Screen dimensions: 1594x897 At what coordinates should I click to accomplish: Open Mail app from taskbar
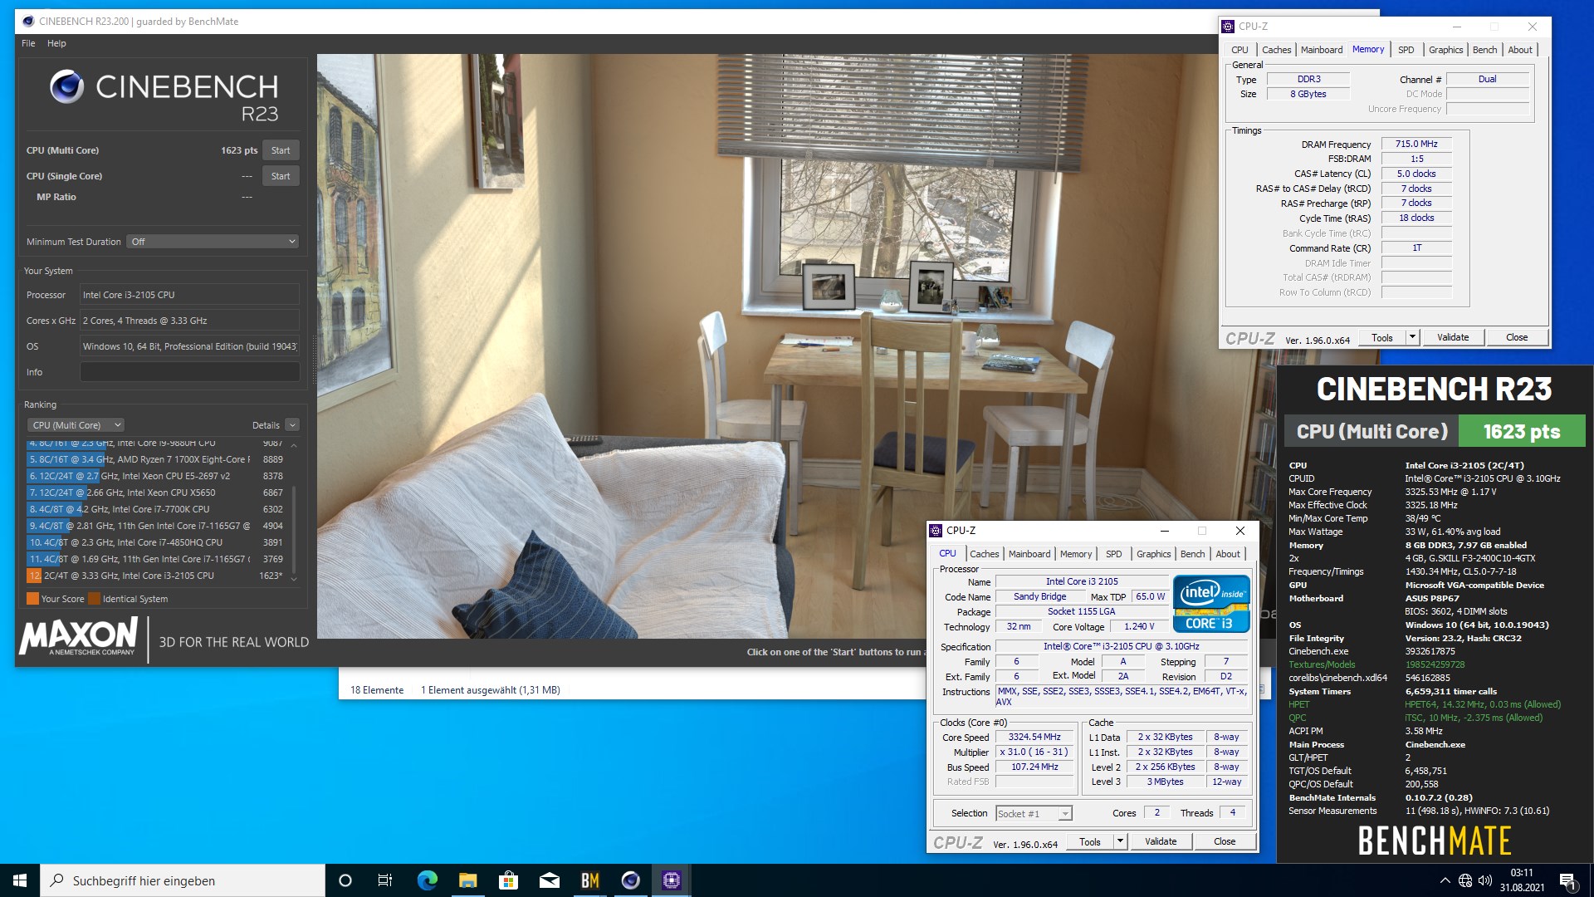click(549, 880)
